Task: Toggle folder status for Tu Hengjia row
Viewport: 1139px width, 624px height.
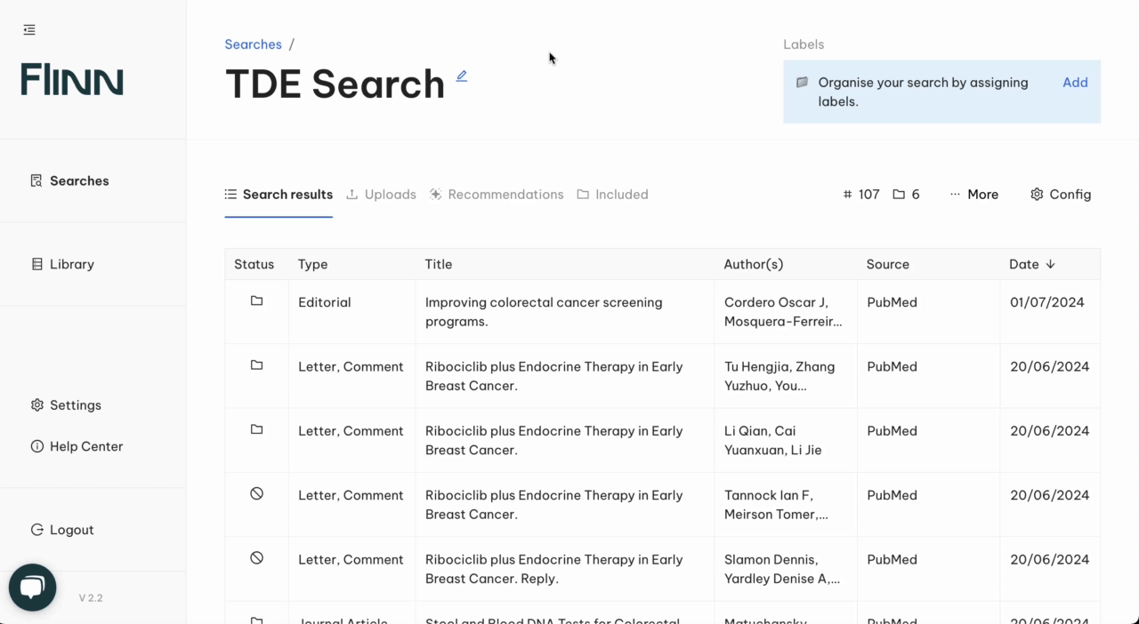Action: point(256,365)
